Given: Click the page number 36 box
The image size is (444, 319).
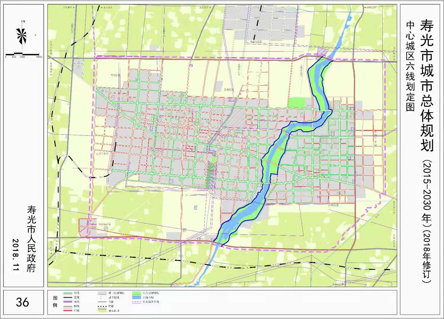Looking at the screenshot, I should pos(22,302).
